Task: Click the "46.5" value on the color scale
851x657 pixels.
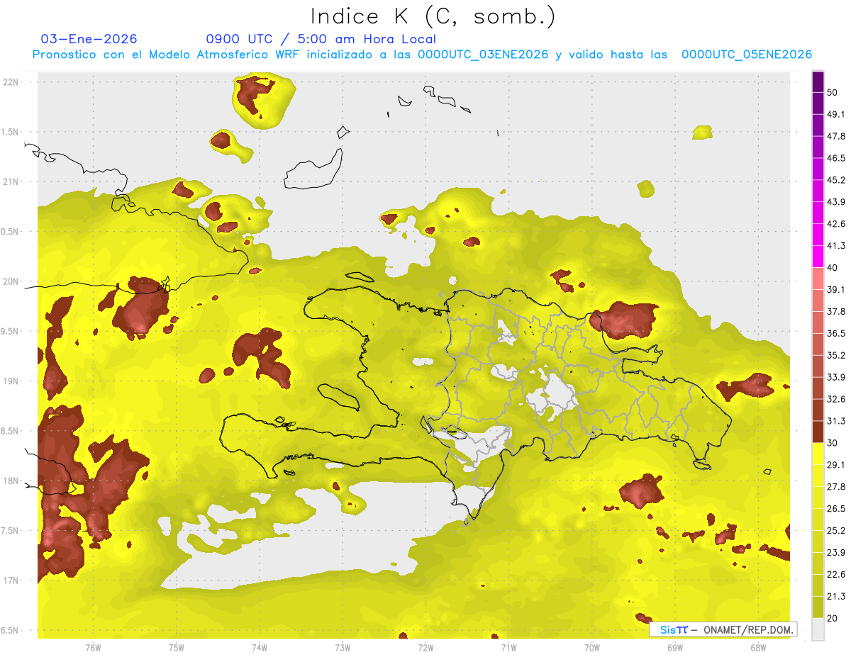Action: click(835, 158)
